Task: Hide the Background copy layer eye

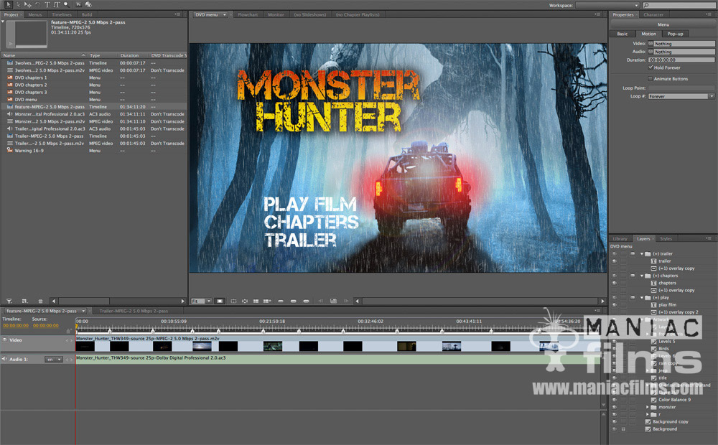Action: (615, 421)
